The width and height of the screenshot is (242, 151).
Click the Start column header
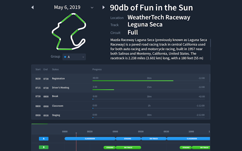click(x=38, y=69)
